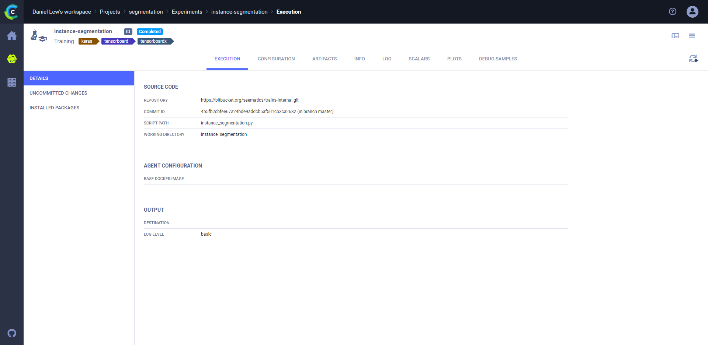Viewport: 708px width, 345px height.
Task: Switch to the SCALARS tab
Action: [x=419, y=59]
